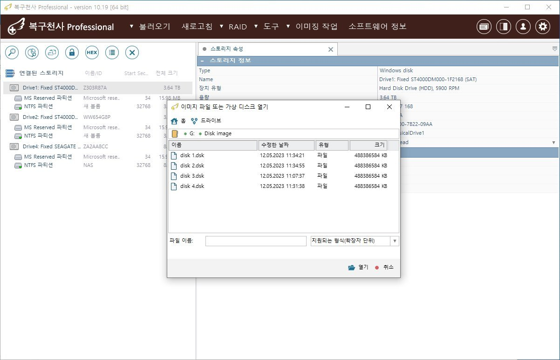Screen dimensions: 560x360
Task: Click the Disk image path segment
Action: tap(218, 134)
